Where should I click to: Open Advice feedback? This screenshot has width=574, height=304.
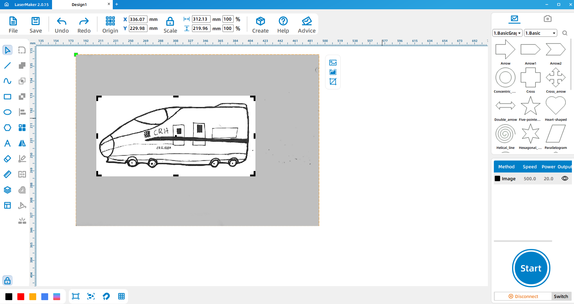(x=307, y=25)
